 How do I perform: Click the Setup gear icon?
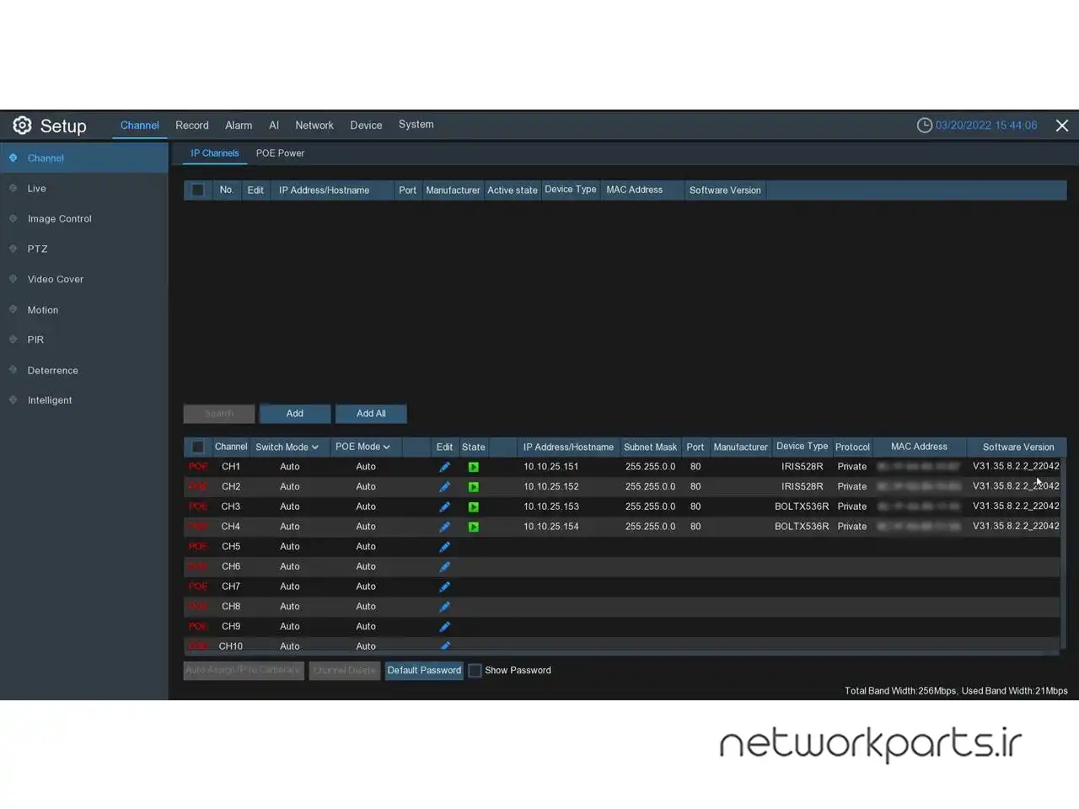tap(23, 126)
